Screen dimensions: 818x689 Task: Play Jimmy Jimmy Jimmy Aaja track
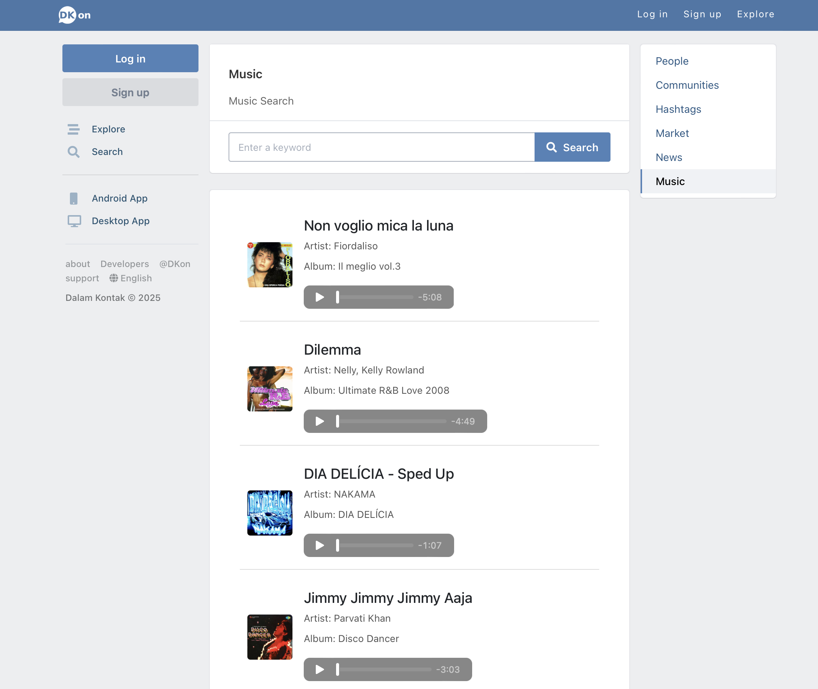click(320, 669)
